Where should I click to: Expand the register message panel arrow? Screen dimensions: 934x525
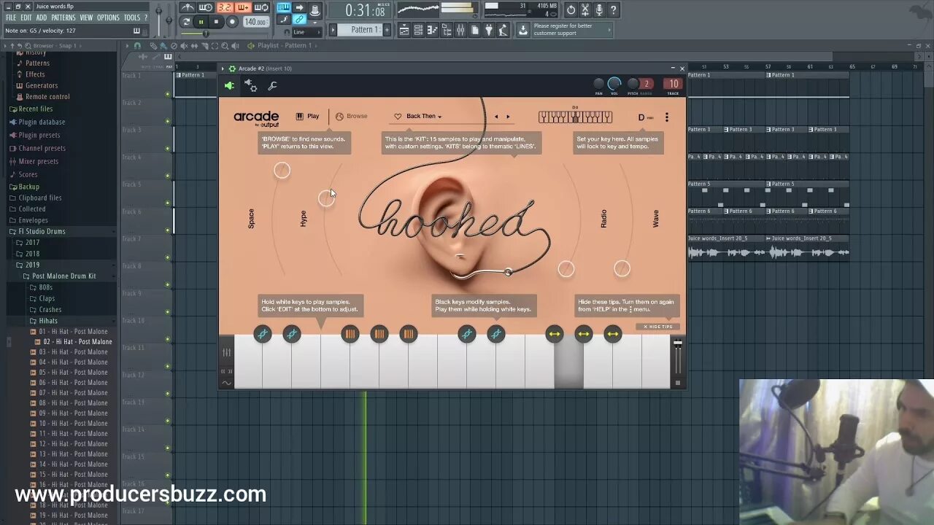coord(609,30)
